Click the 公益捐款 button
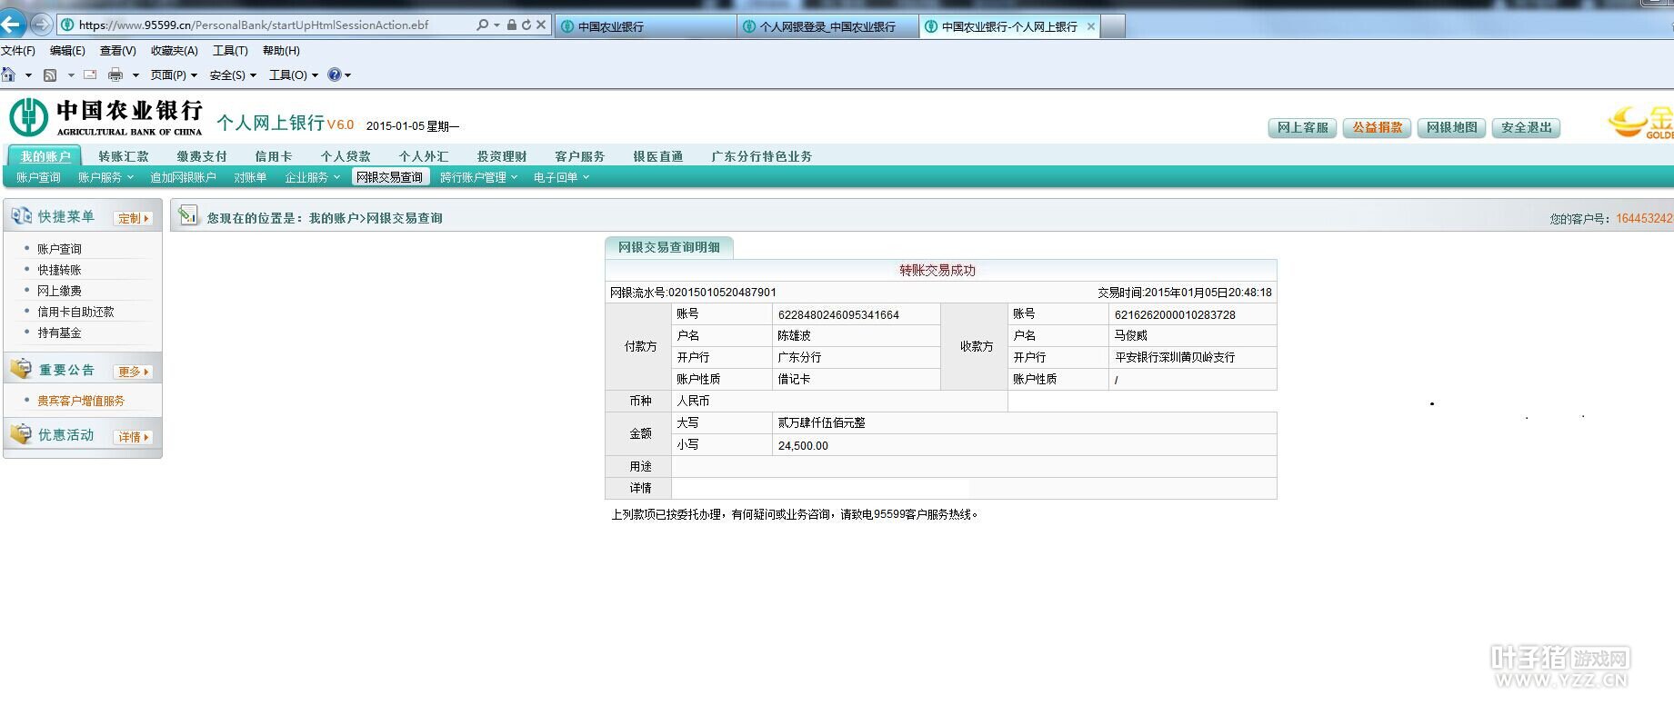 [1377, 128]
